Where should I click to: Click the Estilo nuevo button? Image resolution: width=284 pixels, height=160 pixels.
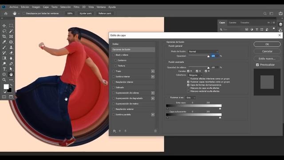click(x=267, y=59)
